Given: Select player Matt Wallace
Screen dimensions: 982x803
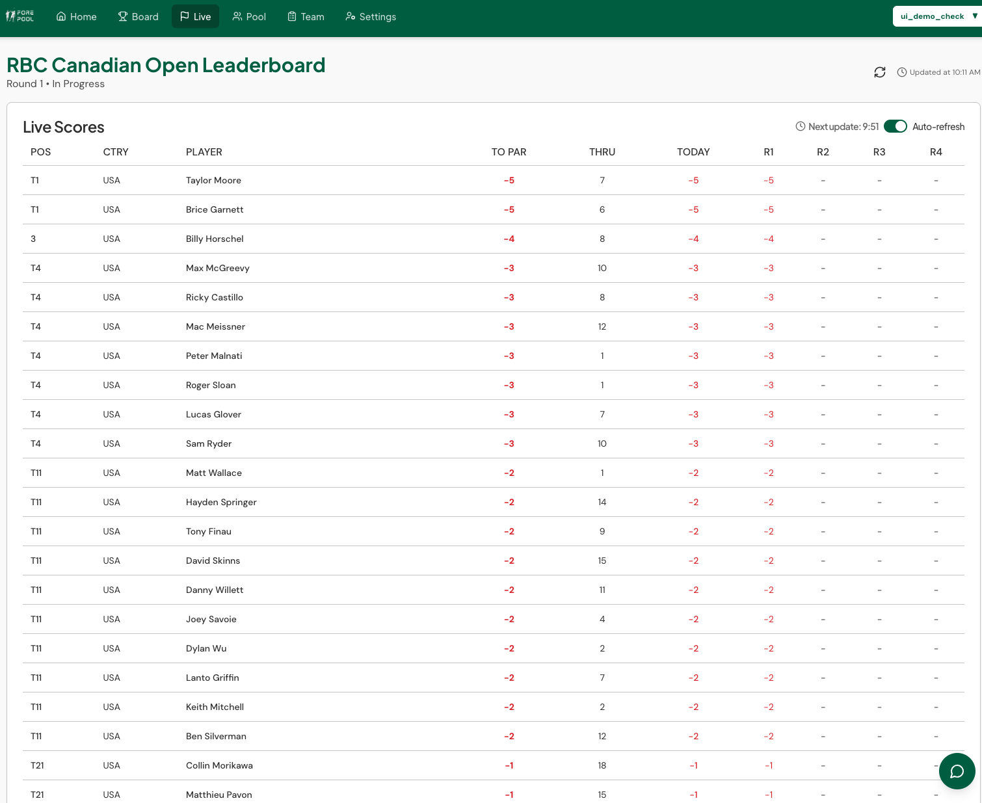Looking at the screenshot, I should (214, 473).
